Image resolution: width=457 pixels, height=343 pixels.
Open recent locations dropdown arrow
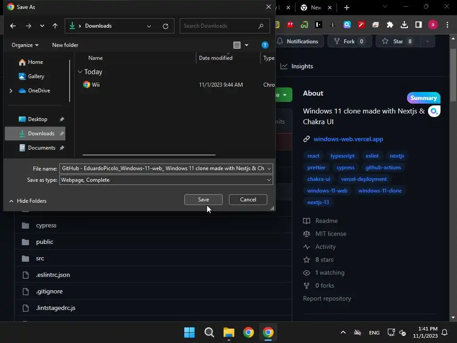point(42,26)
